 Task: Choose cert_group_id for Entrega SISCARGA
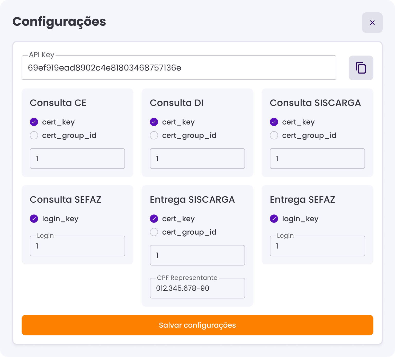tap(154, 232)
